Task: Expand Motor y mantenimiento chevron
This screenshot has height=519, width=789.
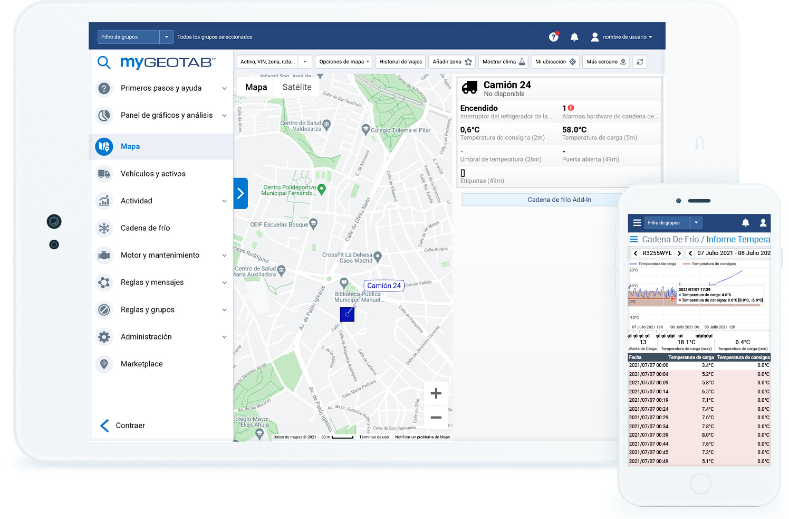Action: [224, 255]
